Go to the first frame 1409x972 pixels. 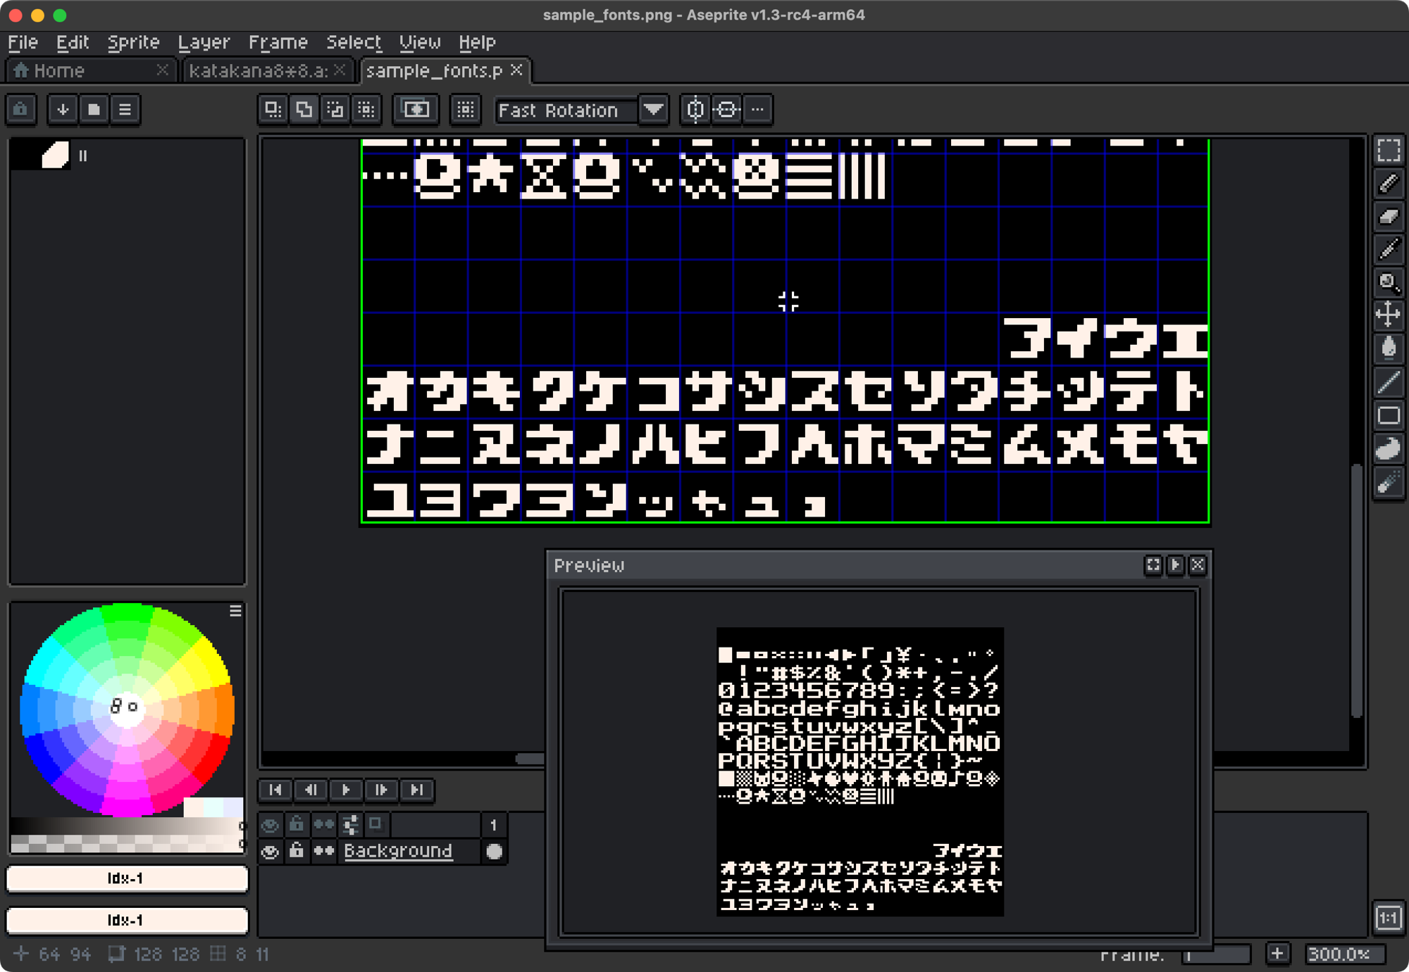(275, 790)
